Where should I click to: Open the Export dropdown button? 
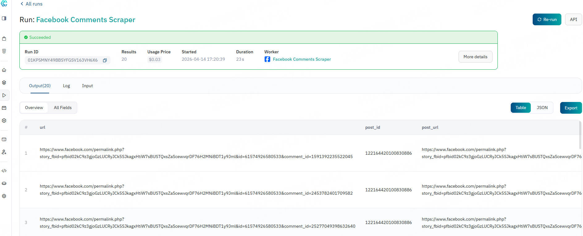[571, 108]
